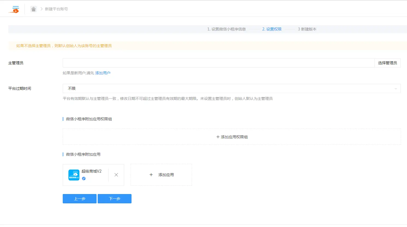
Task: Jump to step 3 新建版本
Action: (307, 29)
